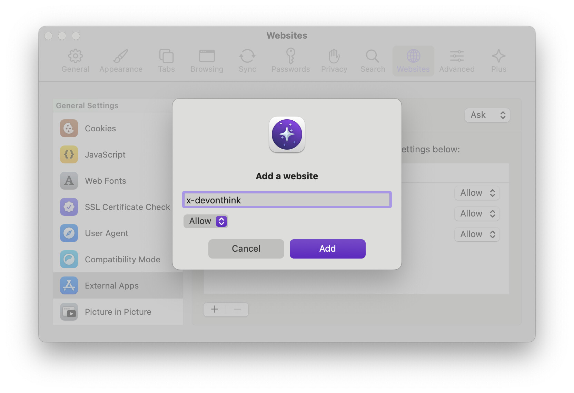The width and height of the screenshot is (574, 393).
Task: Select the External Apps label
Action: (x=112, y=285)
